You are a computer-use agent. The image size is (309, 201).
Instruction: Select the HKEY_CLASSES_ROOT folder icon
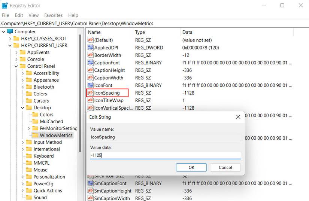tap(16, 39)
